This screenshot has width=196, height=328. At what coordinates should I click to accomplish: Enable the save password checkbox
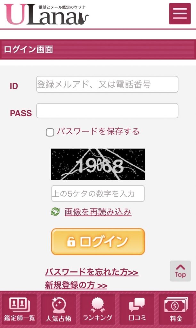[x=50, y=132]
